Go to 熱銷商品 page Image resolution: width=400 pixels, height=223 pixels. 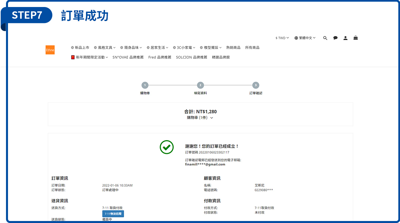233,48
